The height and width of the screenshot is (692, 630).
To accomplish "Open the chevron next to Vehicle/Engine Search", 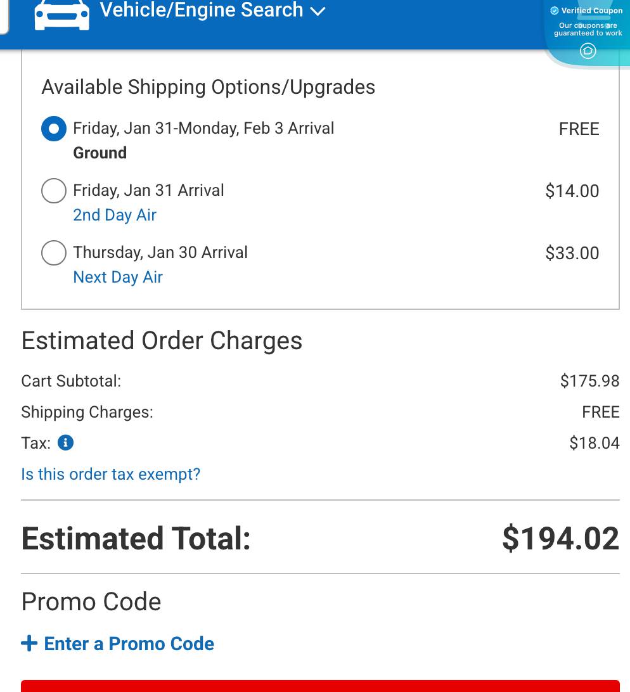I will click(317, 11).
